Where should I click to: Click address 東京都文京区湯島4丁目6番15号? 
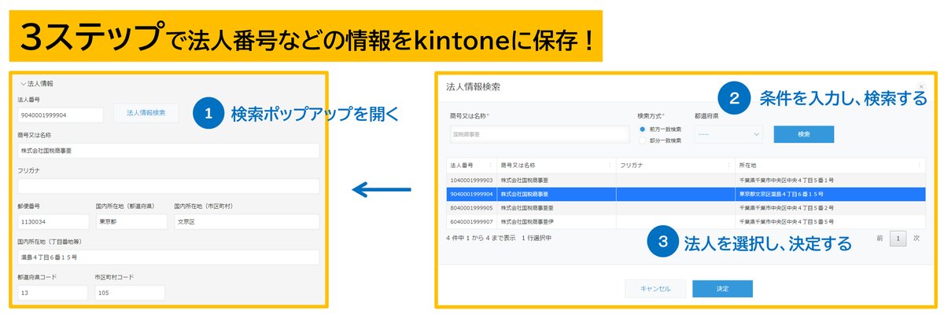coord(782,194)
